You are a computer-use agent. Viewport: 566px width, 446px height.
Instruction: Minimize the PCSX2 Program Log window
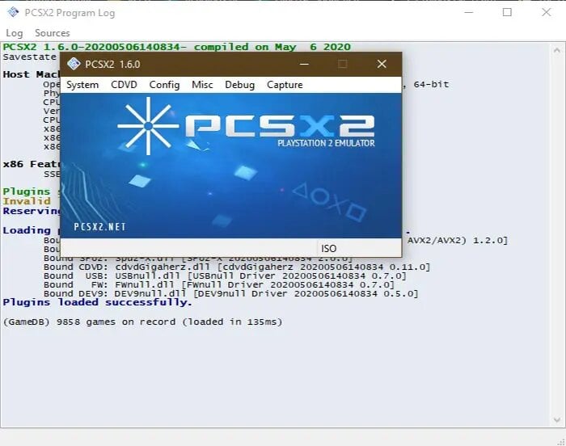(x=468, y=12)
